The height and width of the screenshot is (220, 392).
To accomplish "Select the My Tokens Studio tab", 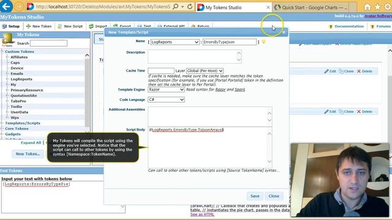I will pos(234,7).
